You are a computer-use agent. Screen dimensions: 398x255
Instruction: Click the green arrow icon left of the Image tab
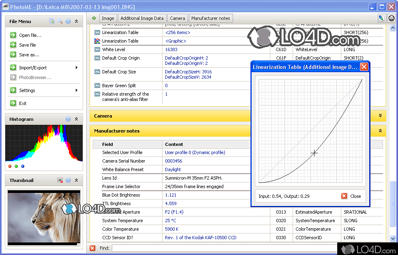[94, 18]
